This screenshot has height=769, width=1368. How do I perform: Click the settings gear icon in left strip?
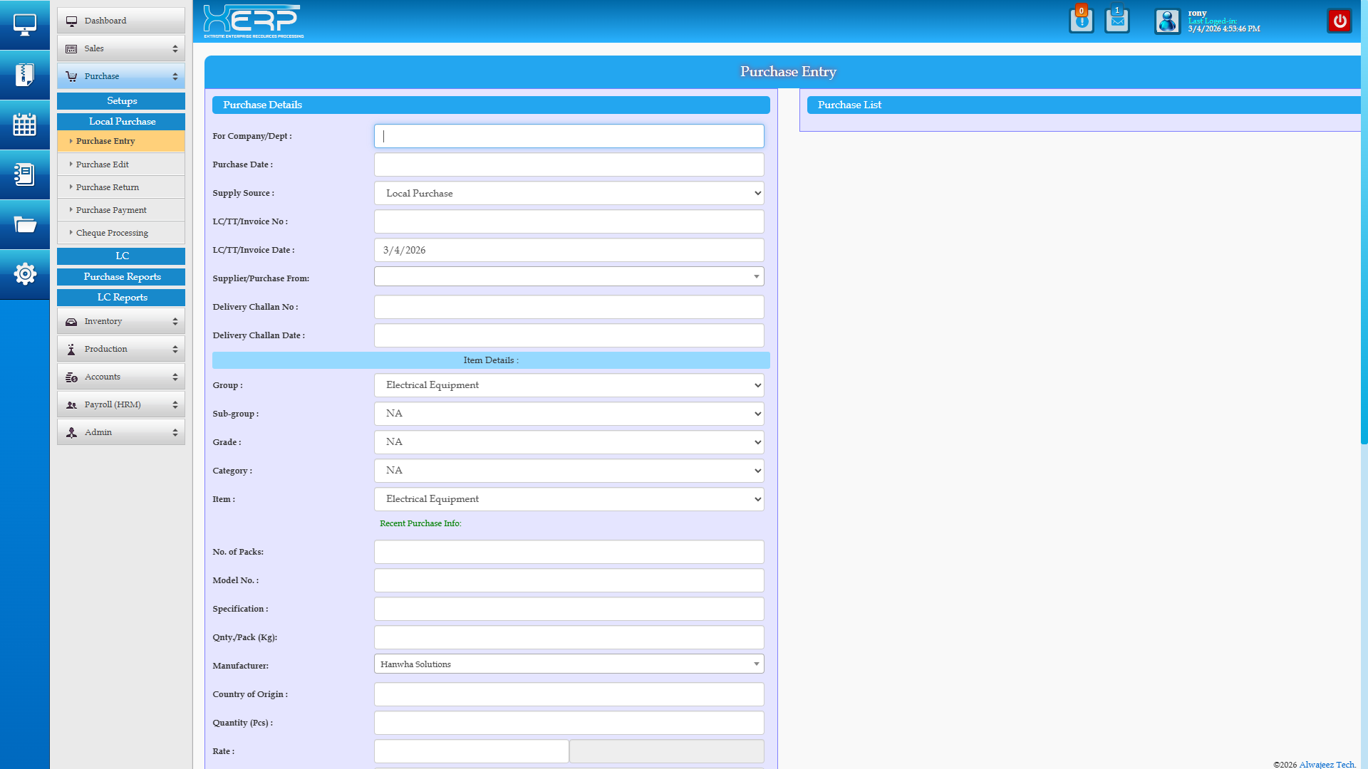24,274
